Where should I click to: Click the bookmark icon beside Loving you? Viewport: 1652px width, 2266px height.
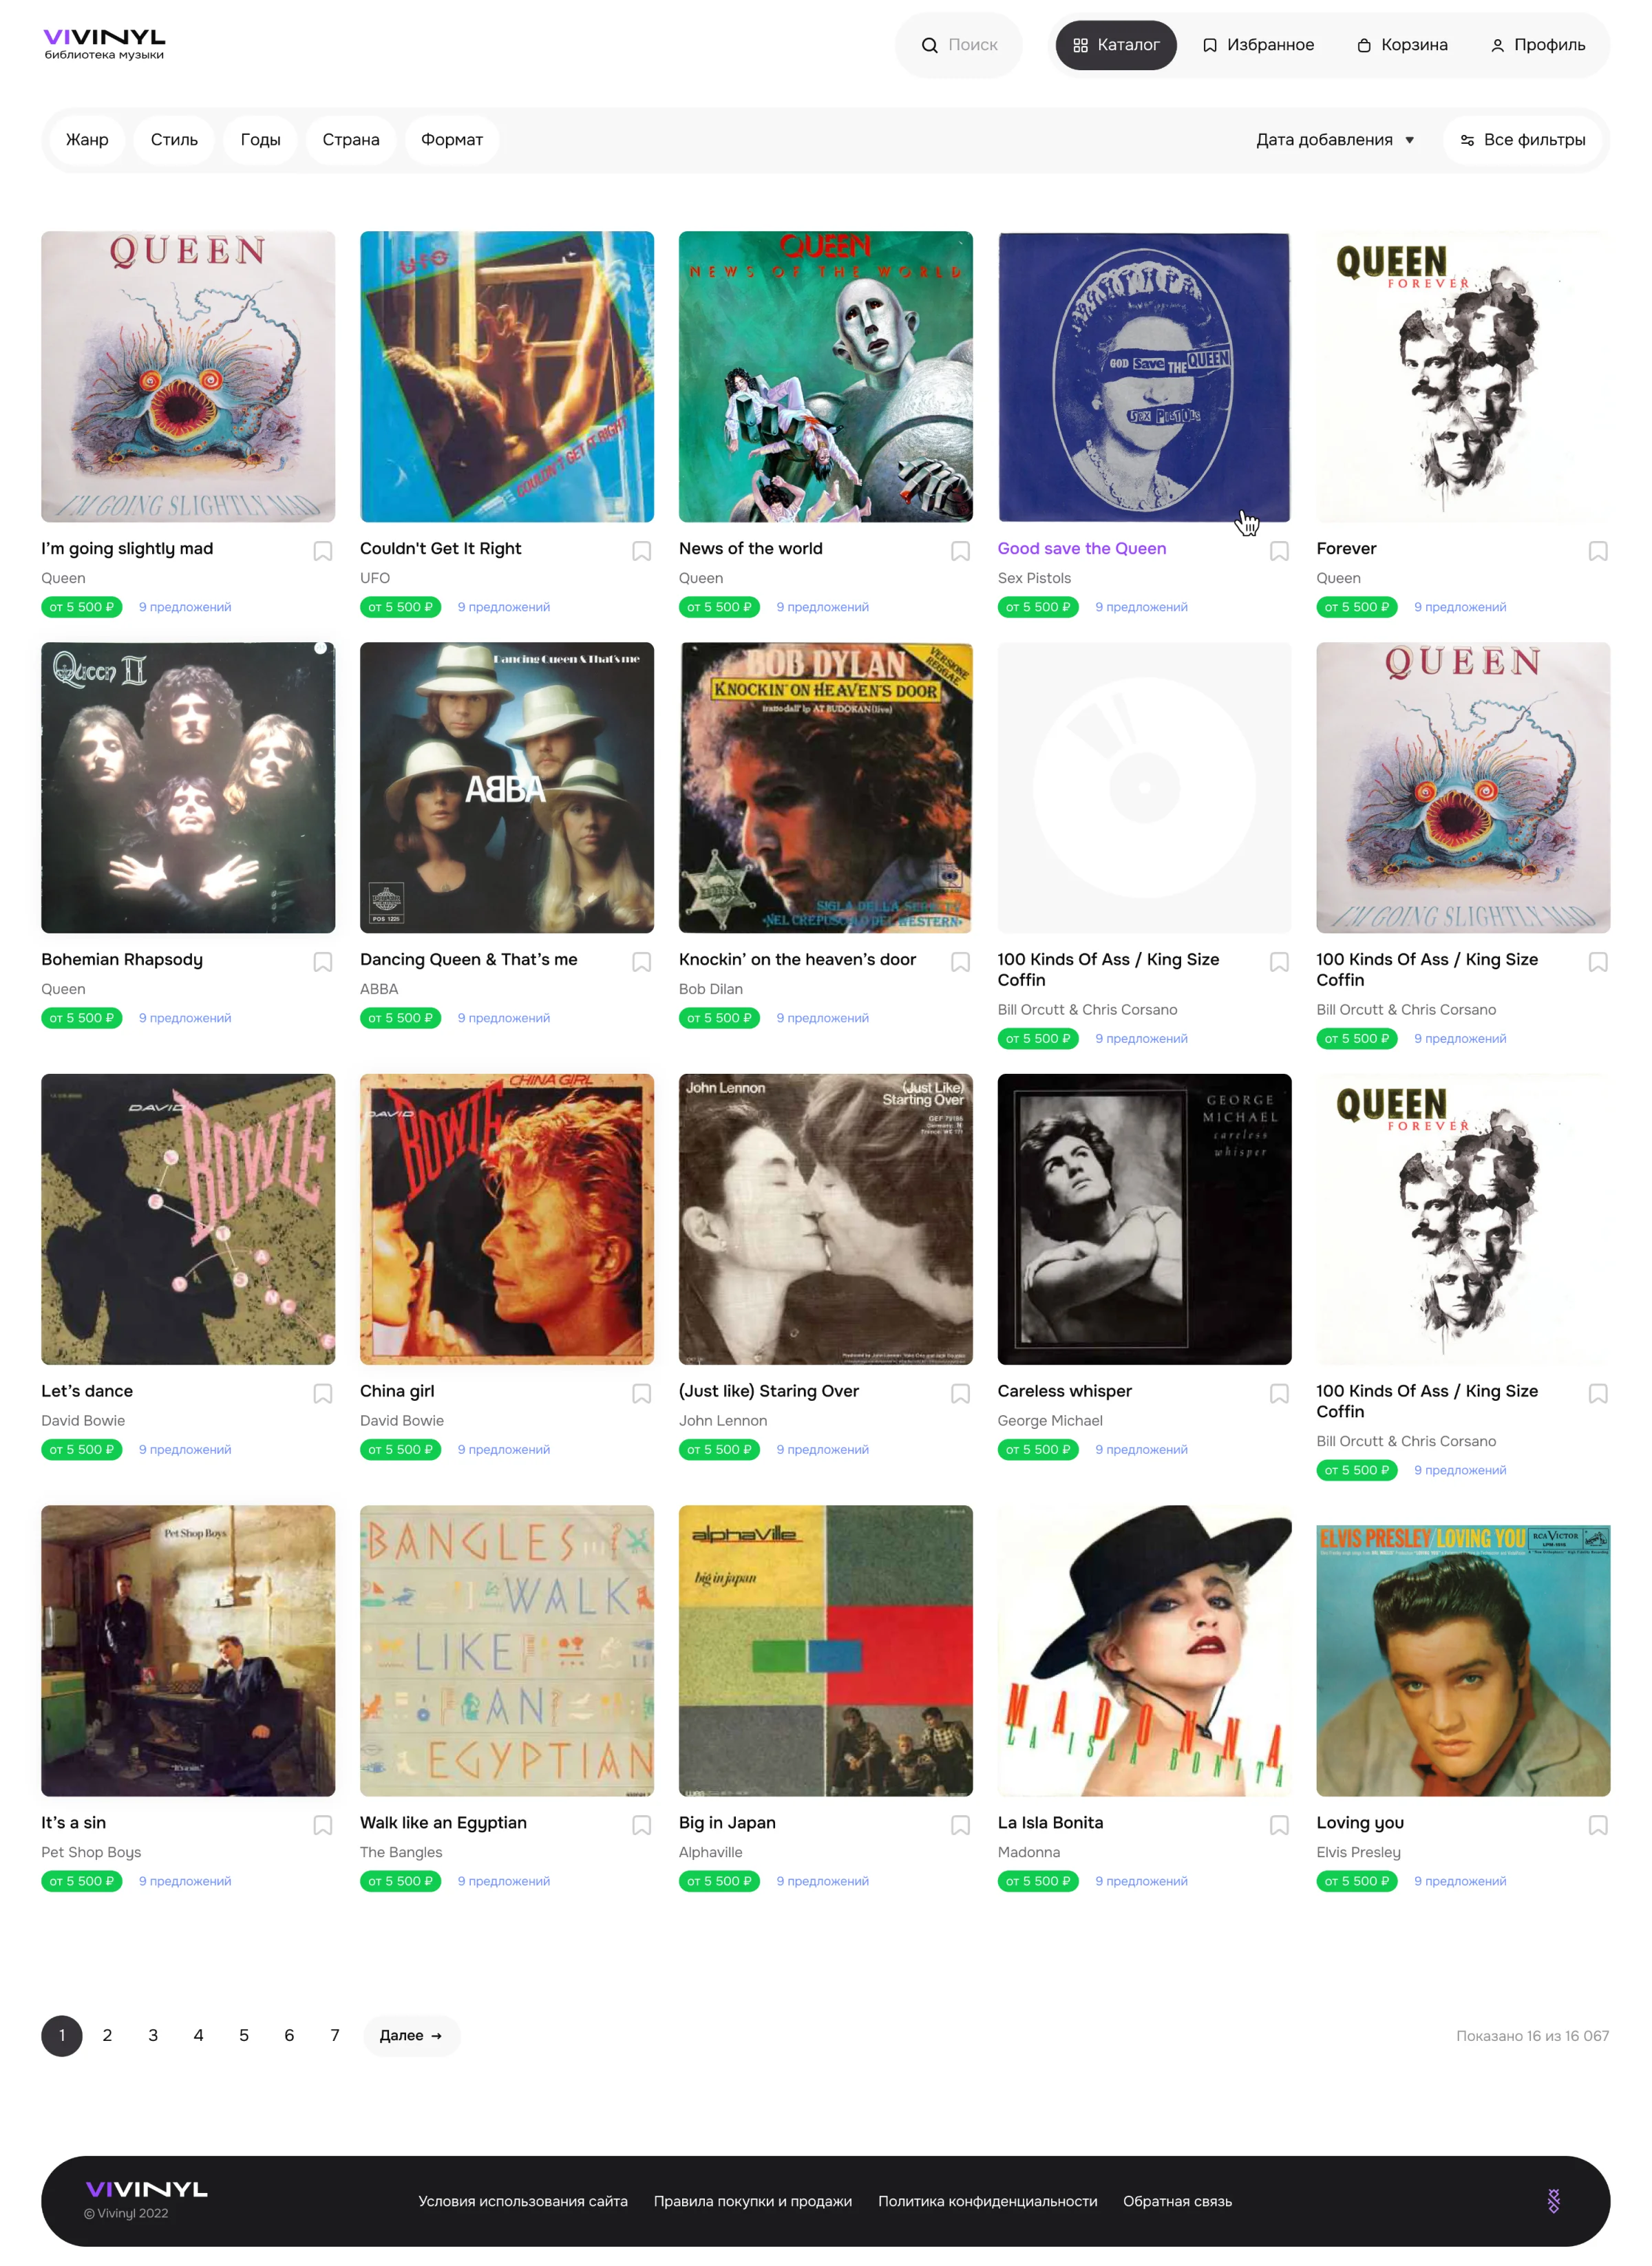point(1598,1825)
